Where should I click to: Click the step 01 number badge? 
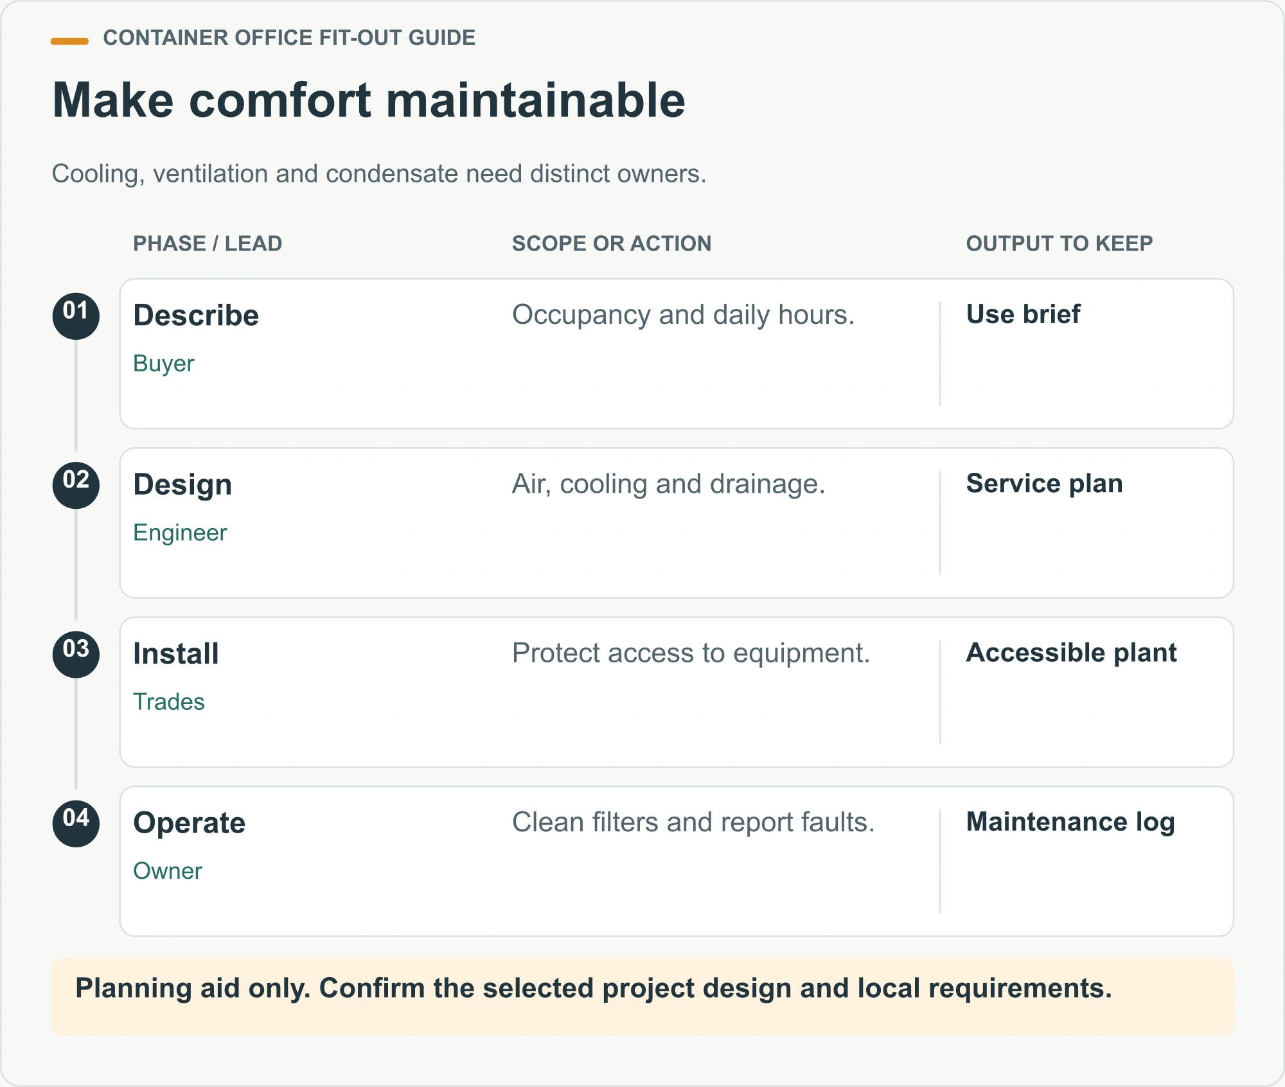click(x=76, y=316)
